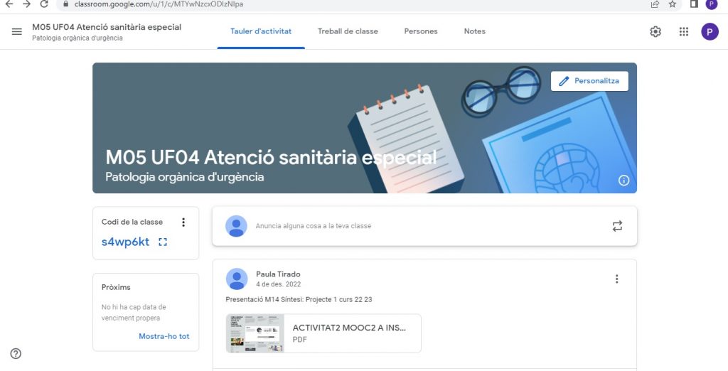Click the Personalitza button
The image size is (728, 371).
[x=589, y=81]
